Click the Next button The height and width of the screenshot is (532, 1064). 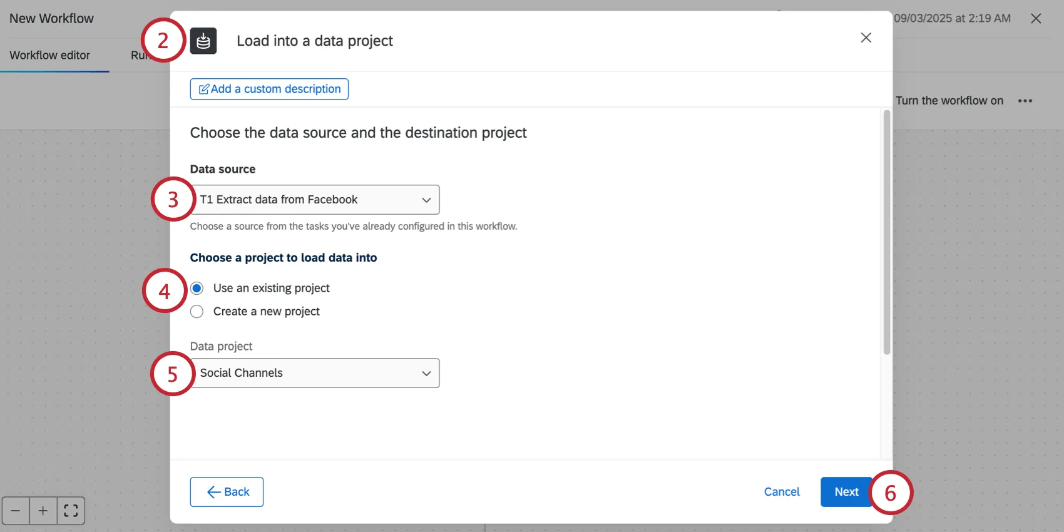846,492
